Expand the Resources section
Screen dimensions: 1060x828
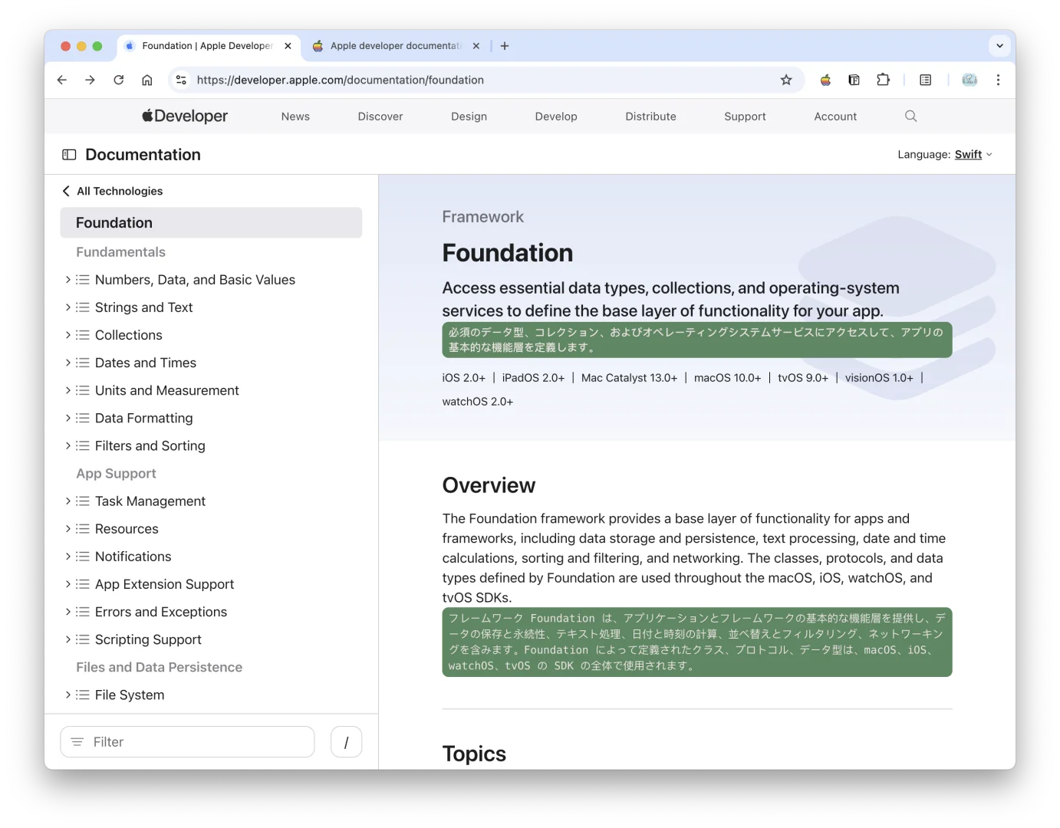point(67,529)
